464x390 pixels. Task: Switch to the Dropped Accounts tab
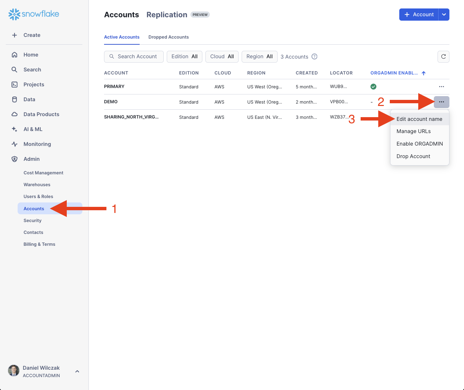click(x=168, y=37)
